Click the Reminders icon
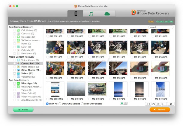The width and height of the screenshot is (183, 126). tap(18, 53)
